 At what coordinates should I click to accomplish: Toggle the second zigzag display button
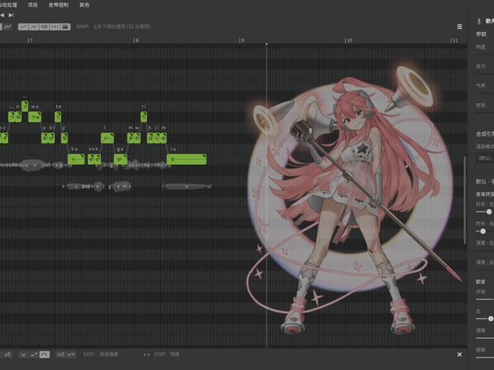click(x=33, y=27)
